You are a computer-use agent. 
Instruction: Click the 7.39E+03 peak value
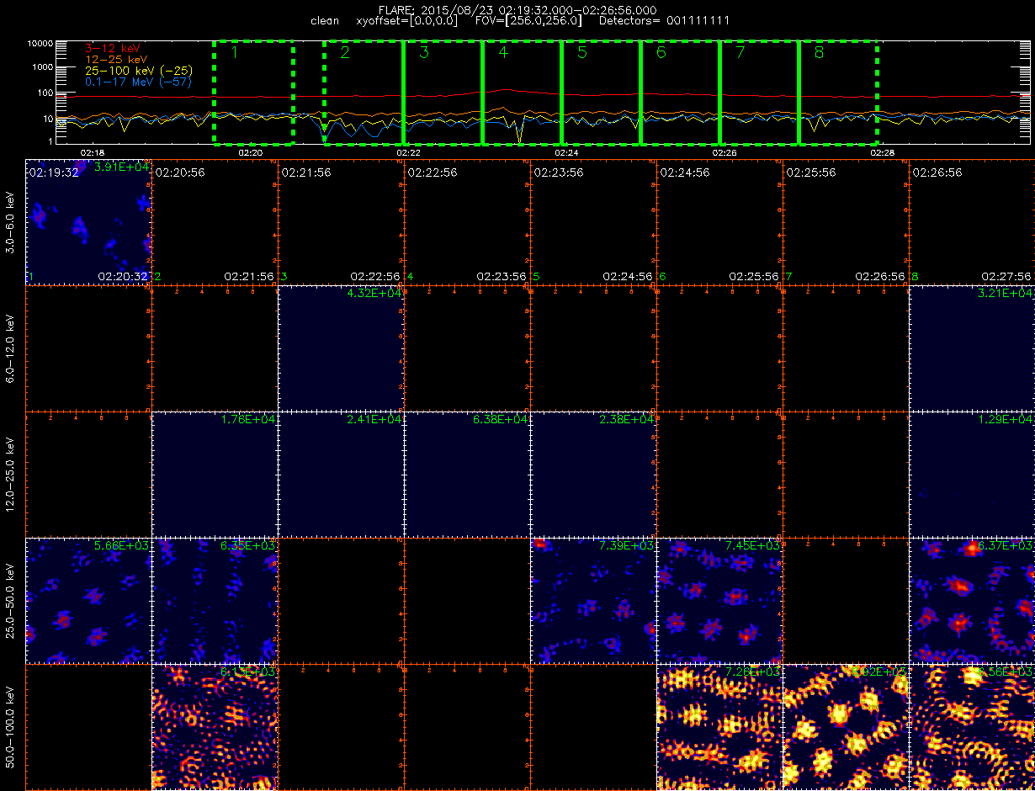click(x=628, y=546)
